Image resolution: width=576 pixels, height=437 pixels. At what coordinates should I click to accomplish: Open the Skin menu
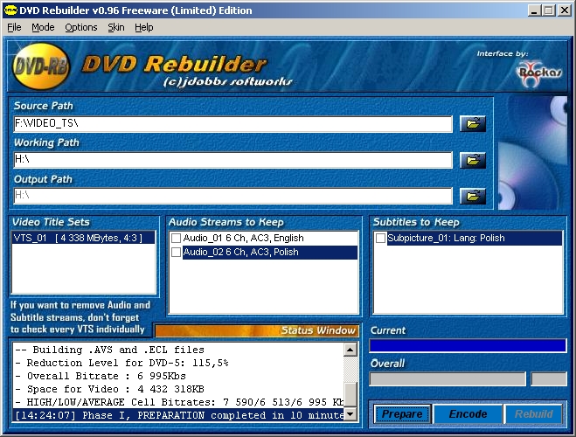coord(116,28)
